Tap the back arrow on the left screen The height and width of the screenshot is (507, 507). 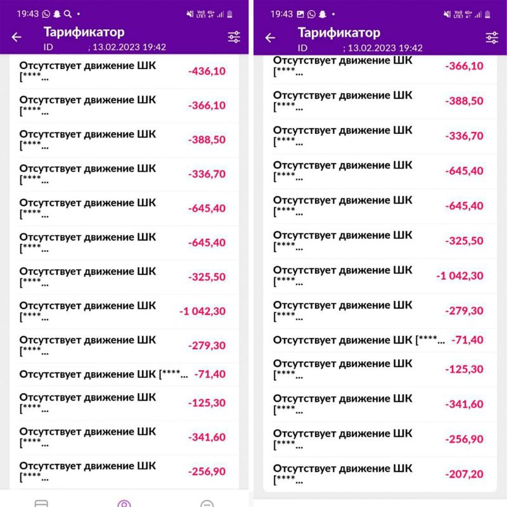16,37
